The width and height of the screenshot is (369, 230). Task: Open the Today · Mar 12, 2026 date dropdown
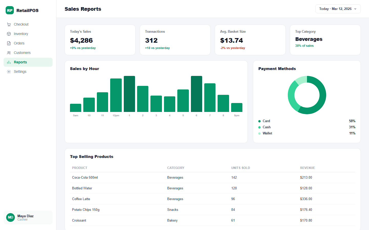[x=338, y=9]
